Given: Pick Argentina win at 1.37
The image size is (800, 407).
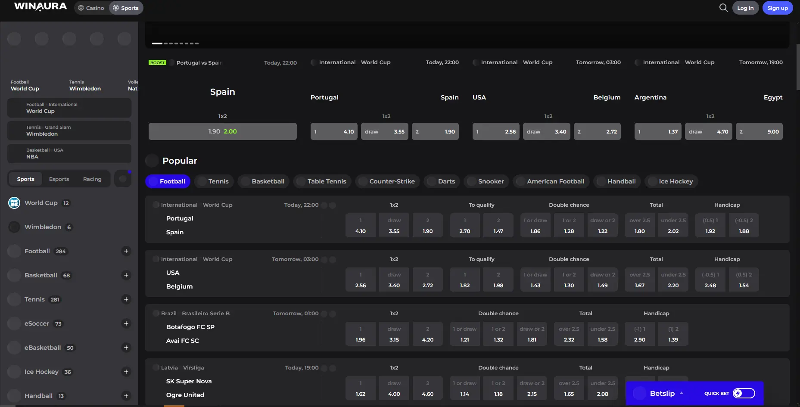Looking at the screenshot, I should [x=658, y=131].
